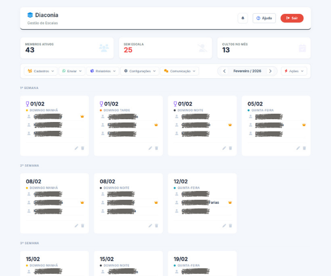Click the notification bell icon
The image size is (331, 276).
point(243,18)
